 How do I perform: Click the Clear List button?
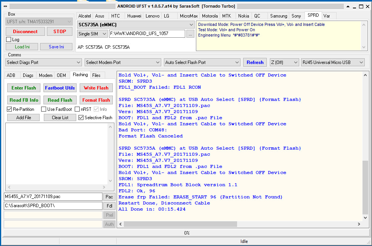click(60, 118)
